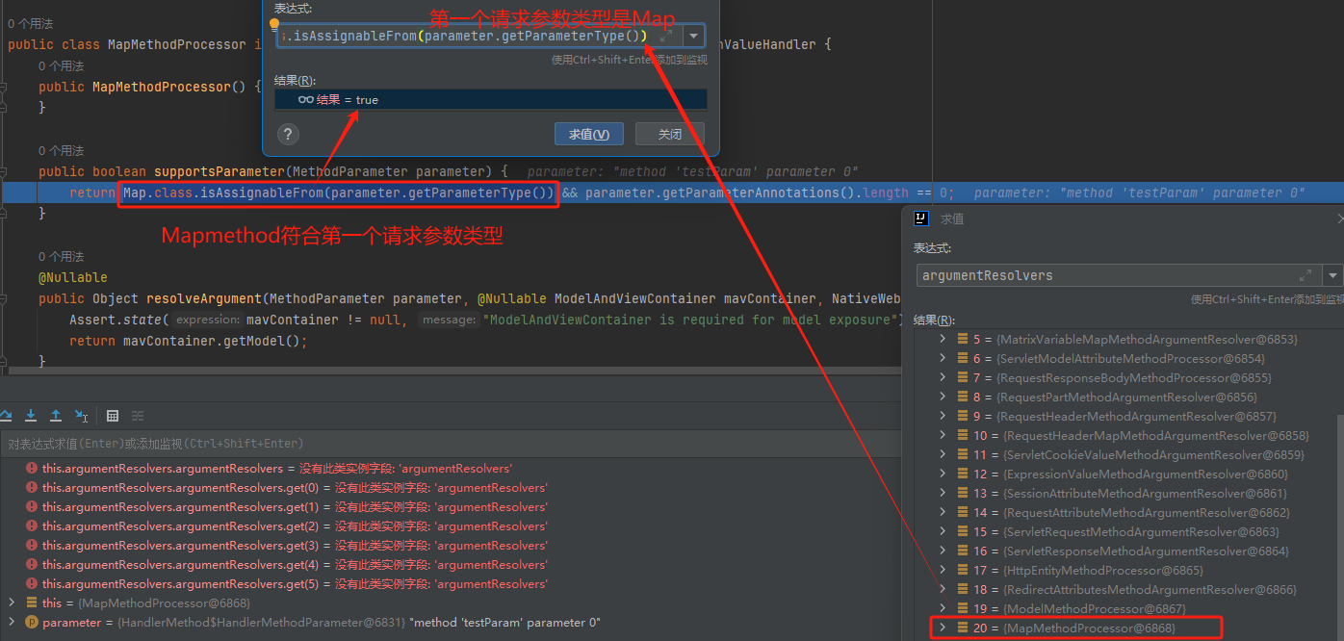Image resolution: width=1344 pixels, height=641 pixels.
Task: Expand the 'this' MapMethodProcessor variable
Action: (12, 603)
